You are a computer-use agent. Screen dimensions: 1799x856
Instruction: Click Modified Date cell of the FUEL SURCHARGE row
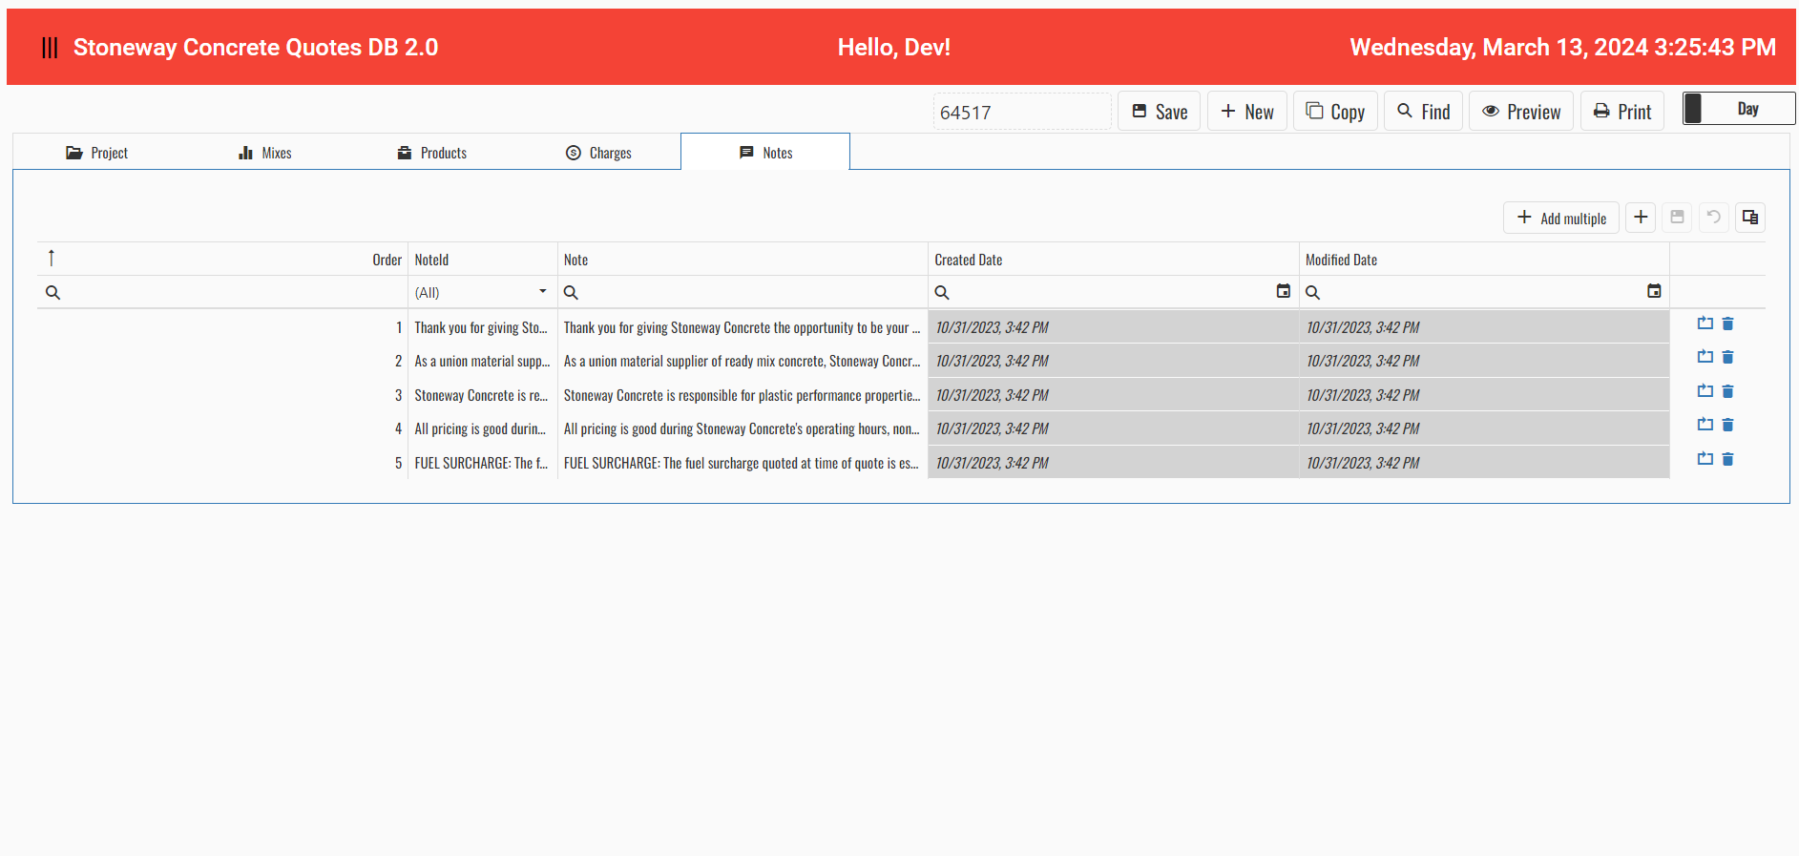point(1484,463)
